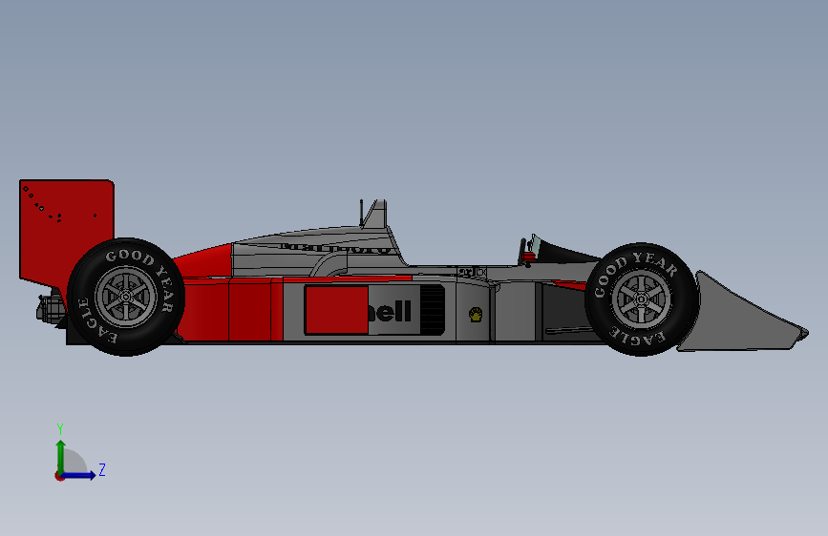
Task: Select the front wheel's six-spoke rim
Action: (x=642, y=299)
